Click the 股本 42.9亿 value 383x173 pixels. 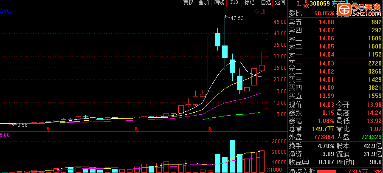point(373,146)
